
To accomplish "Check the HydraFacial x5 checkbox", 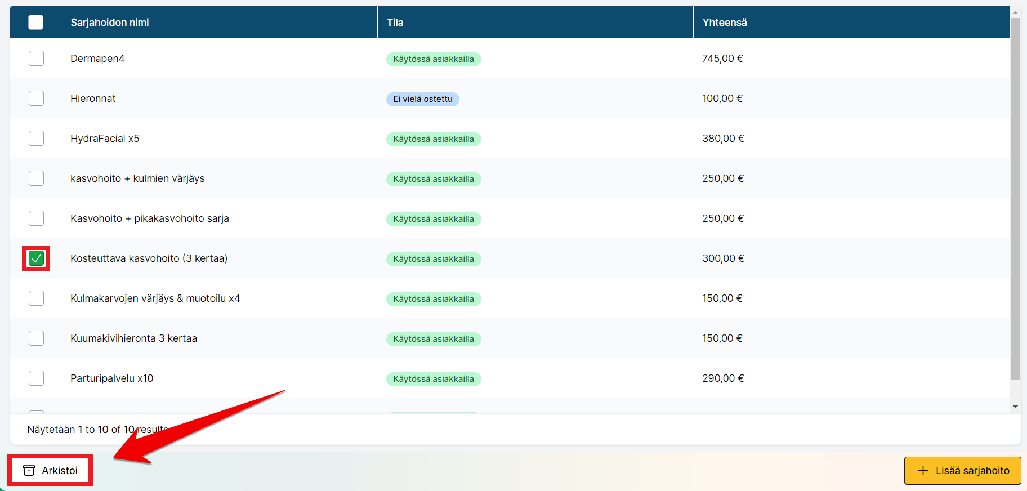I will [36, 139].
